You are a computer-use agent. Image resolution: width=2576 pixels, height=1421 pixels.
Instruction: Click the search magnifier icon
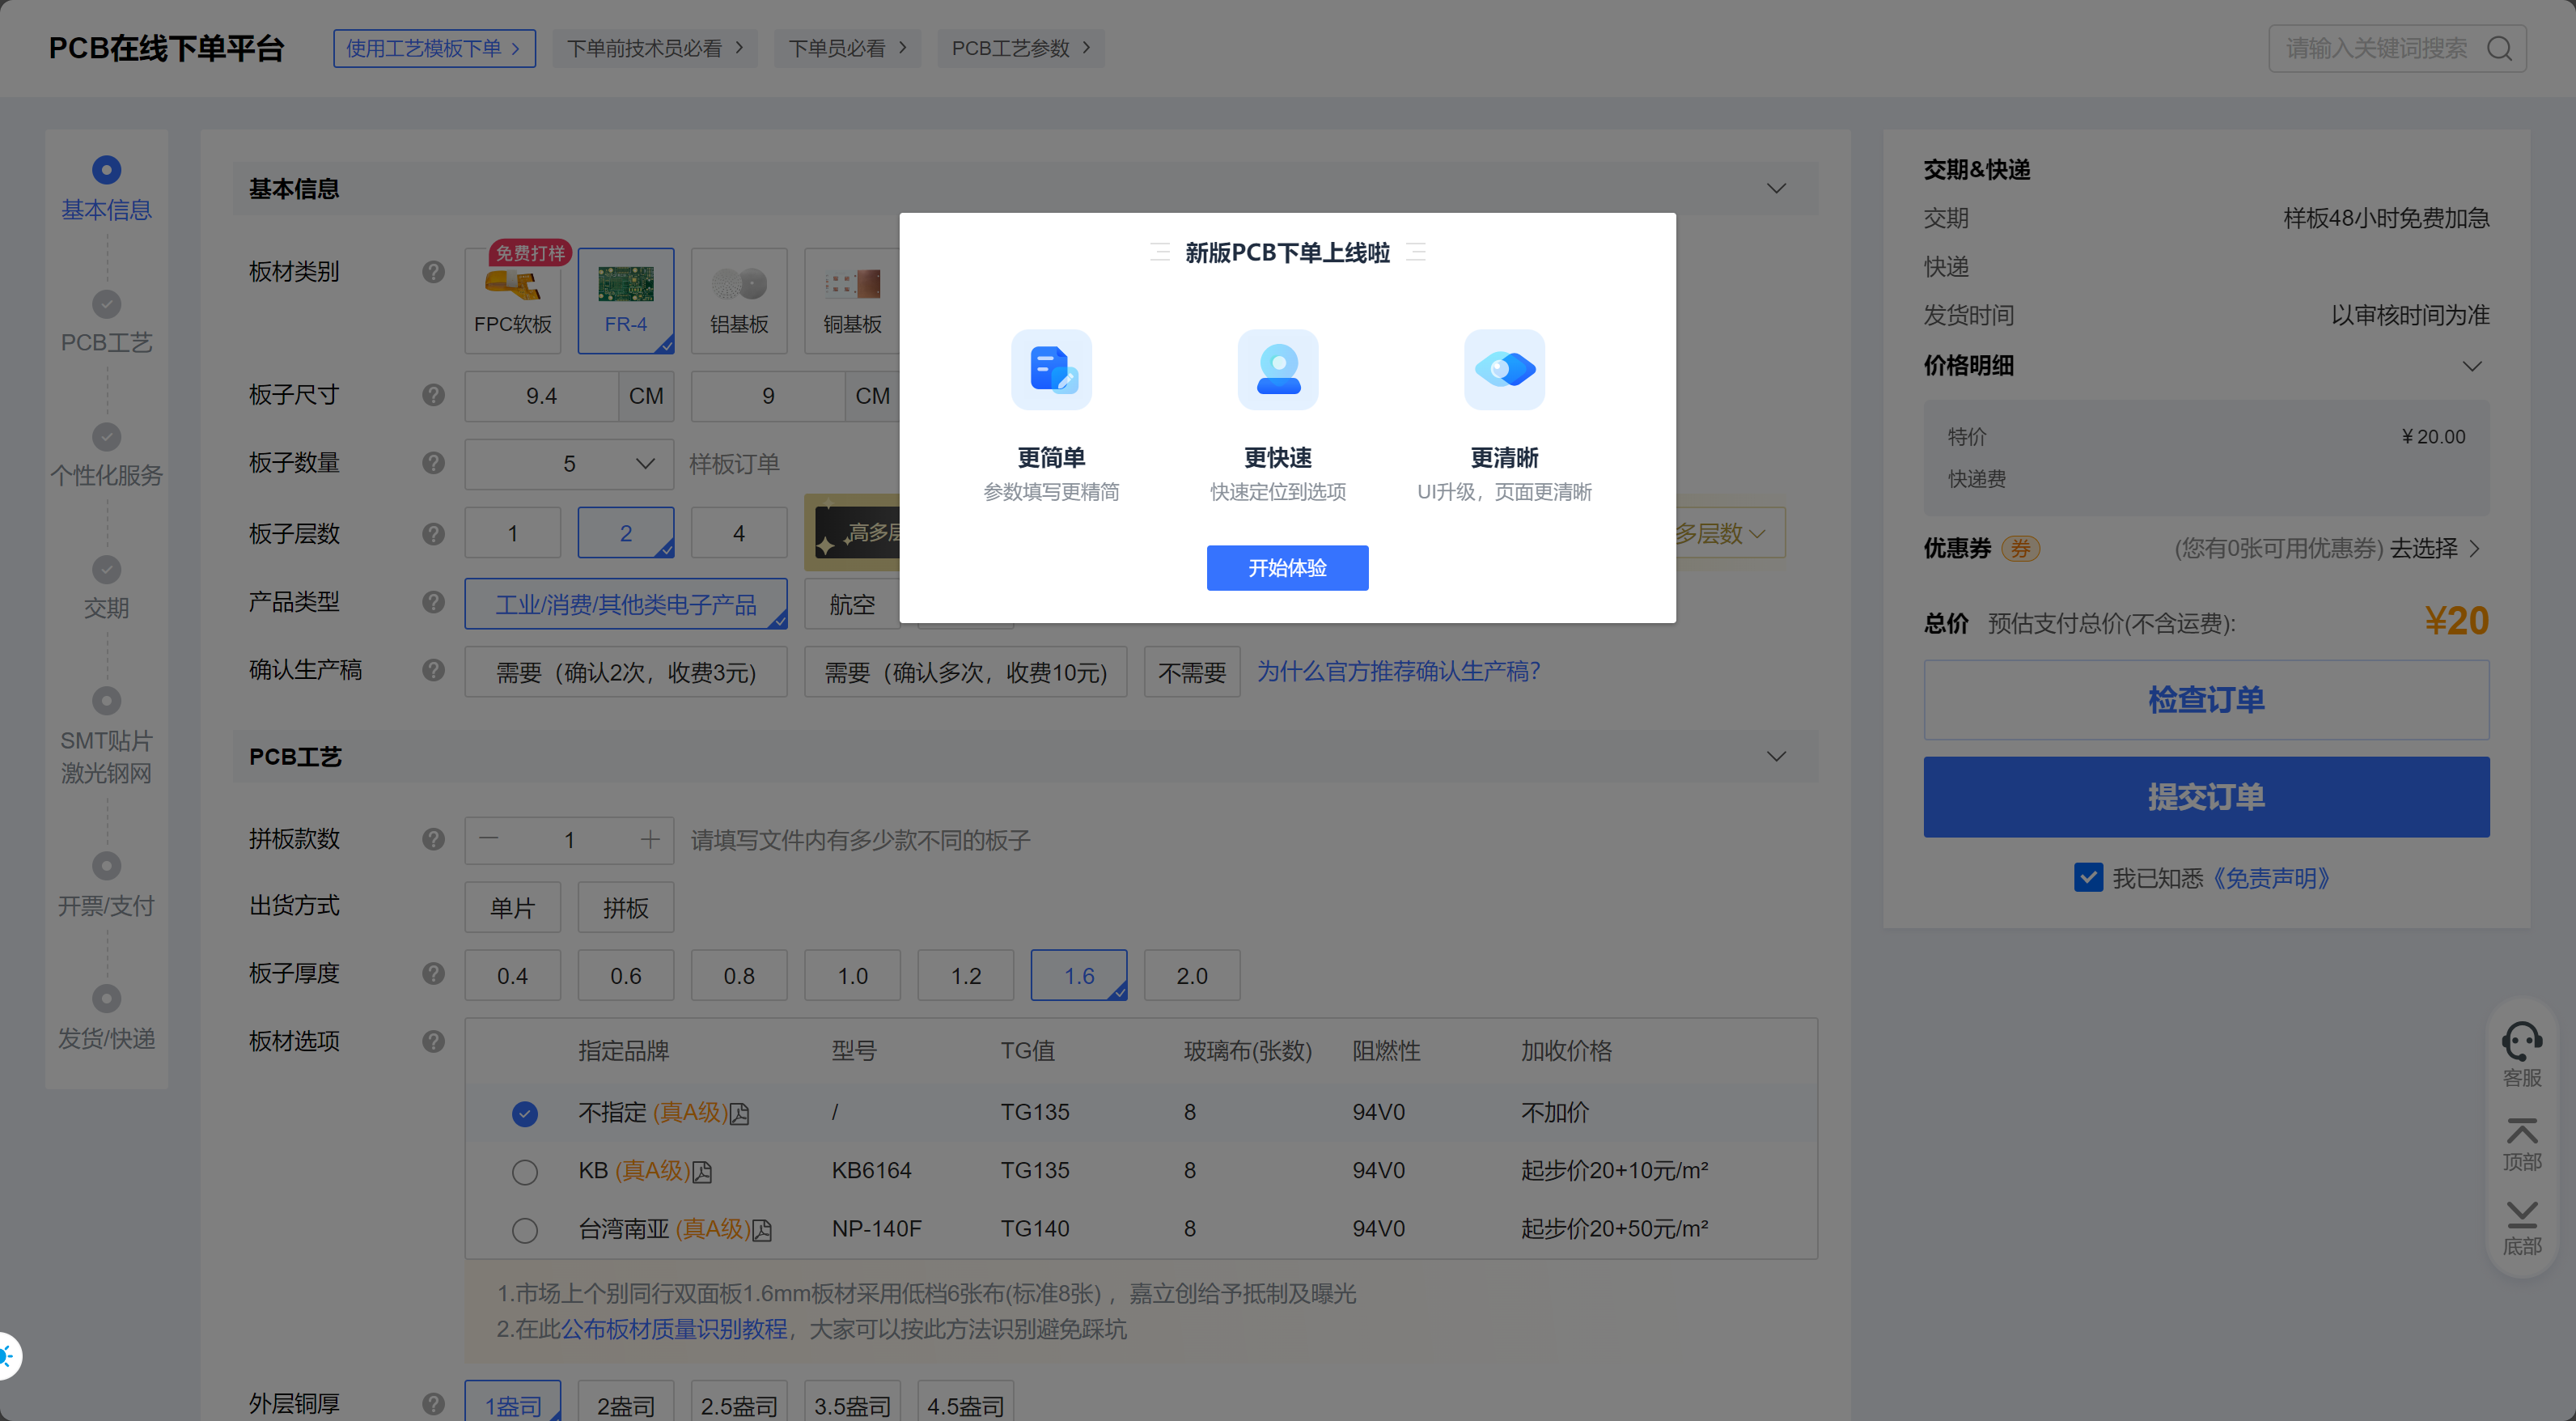pyautogui.click(x=2498, y=49)
